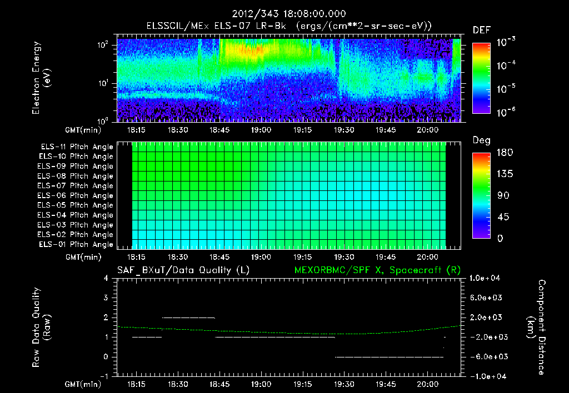The image size is (569, 393).
Task: Click the spectrogram's 20:00 time label
Action: coord(427,130)
